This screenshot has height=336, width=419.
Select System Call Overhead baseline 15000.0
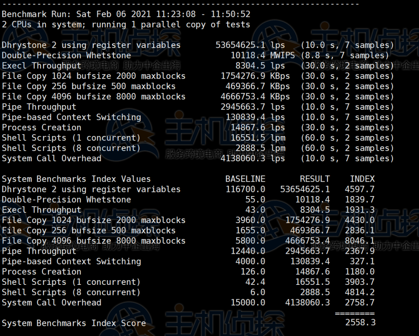pyautogui.click(x=248, y=302)
